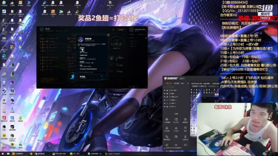Click the stream preview in streaming tool
This screenshot has width=278, height=156.
point(205,113)
